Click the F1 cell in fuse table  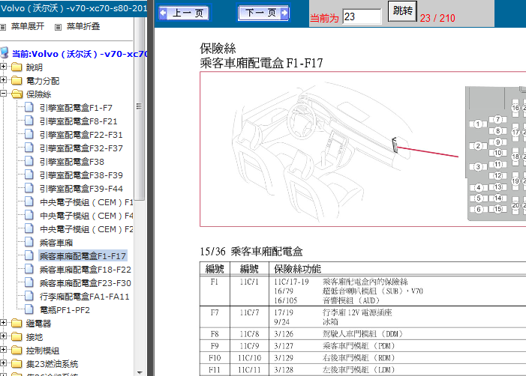[x=215, y=291]
